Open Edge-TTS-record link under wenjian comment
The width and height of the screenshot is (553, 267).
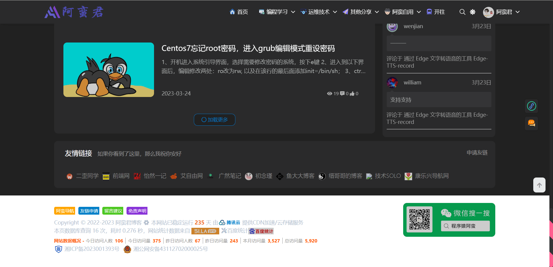pos(437,62)
